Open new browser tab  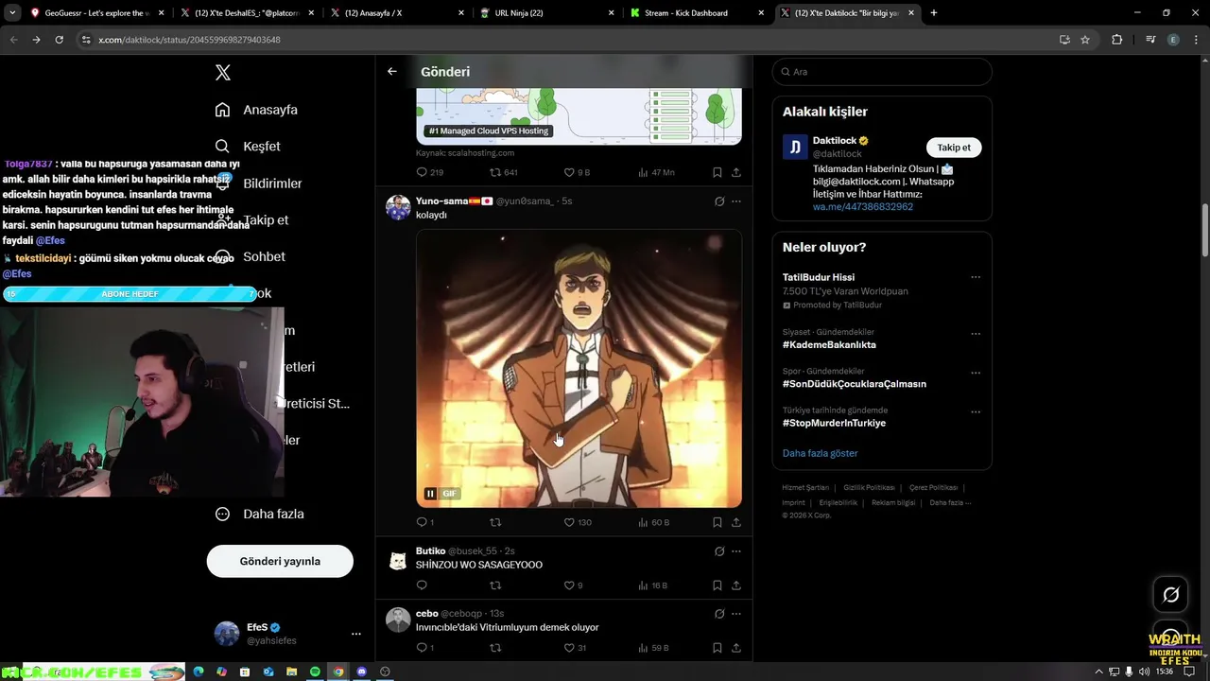click(934, 13)
